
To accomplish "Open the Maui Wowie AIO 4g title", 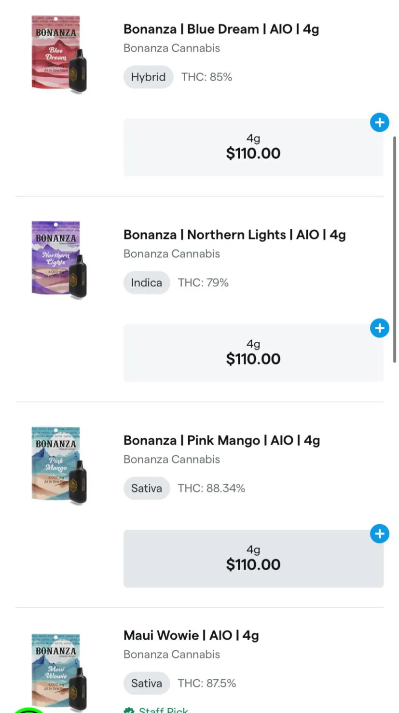I will (191, 635).
